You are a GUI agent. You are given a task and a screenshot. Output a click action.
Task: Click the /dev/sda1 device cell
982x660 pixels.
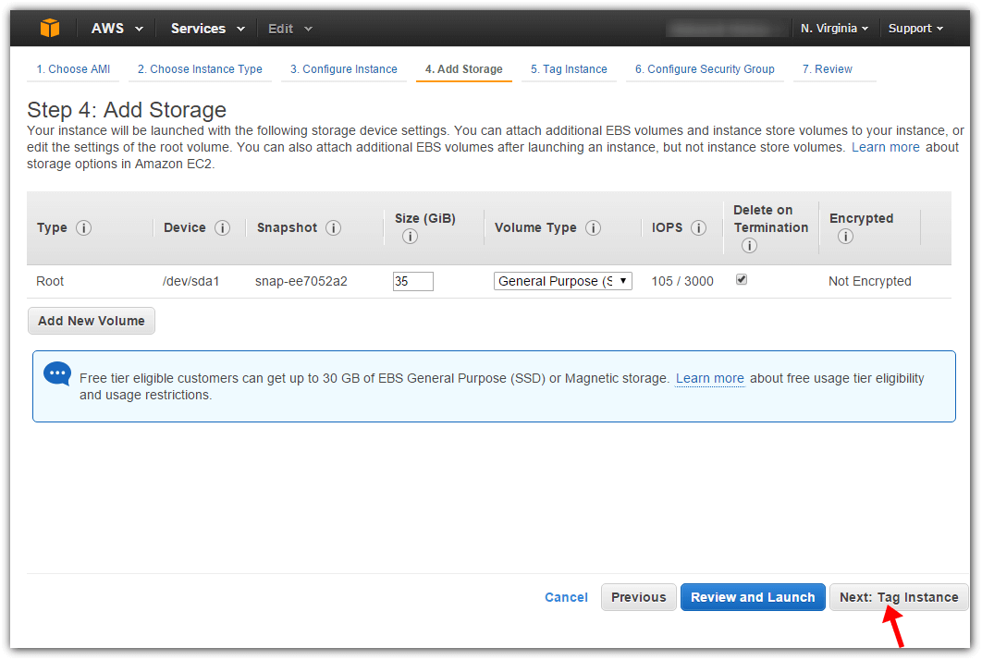[191, 281]
